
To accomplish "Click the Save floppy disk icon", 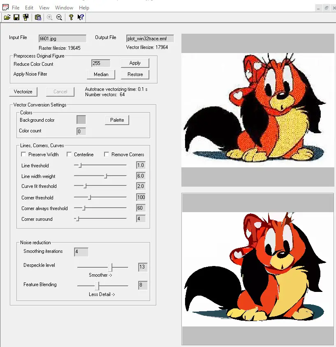I will (x=16, y=17).
